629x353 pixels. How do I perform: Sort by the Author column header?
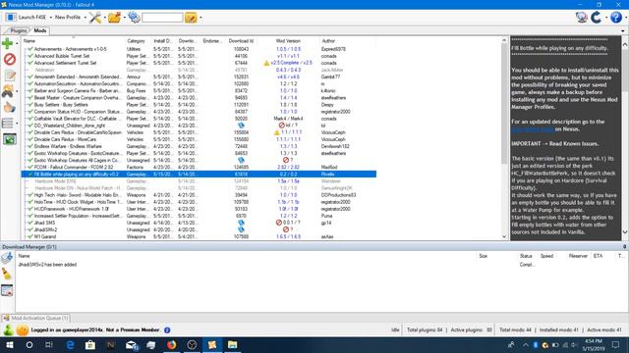point(328,41)
